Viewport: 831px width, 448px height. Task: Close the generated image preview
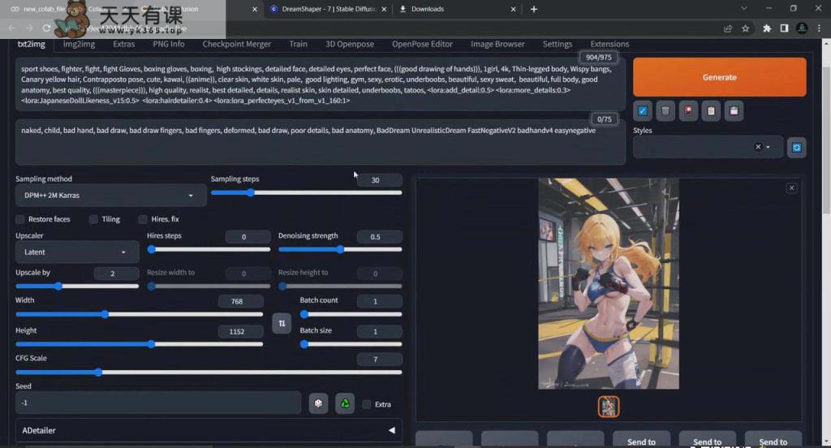tap(791, 188)
